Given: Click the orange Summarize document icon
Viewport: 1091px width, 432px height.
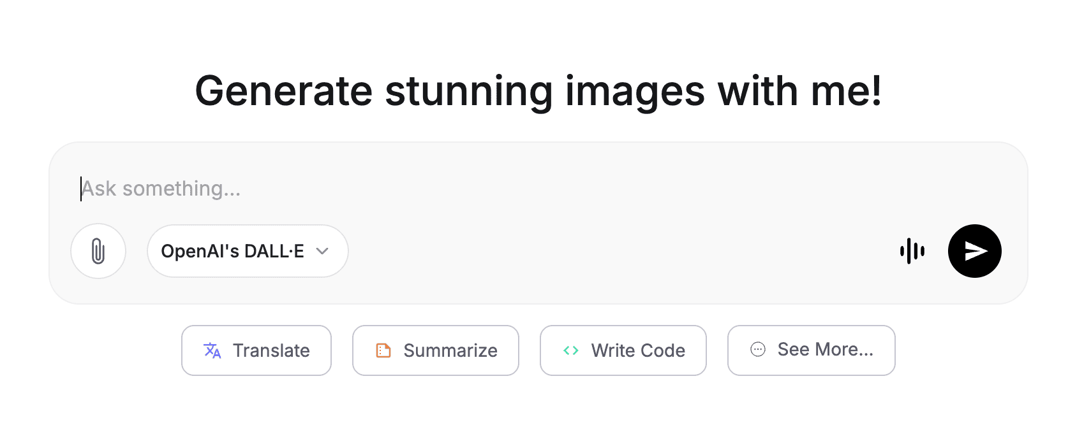Looking at the screenshot, I should [383, 350].
